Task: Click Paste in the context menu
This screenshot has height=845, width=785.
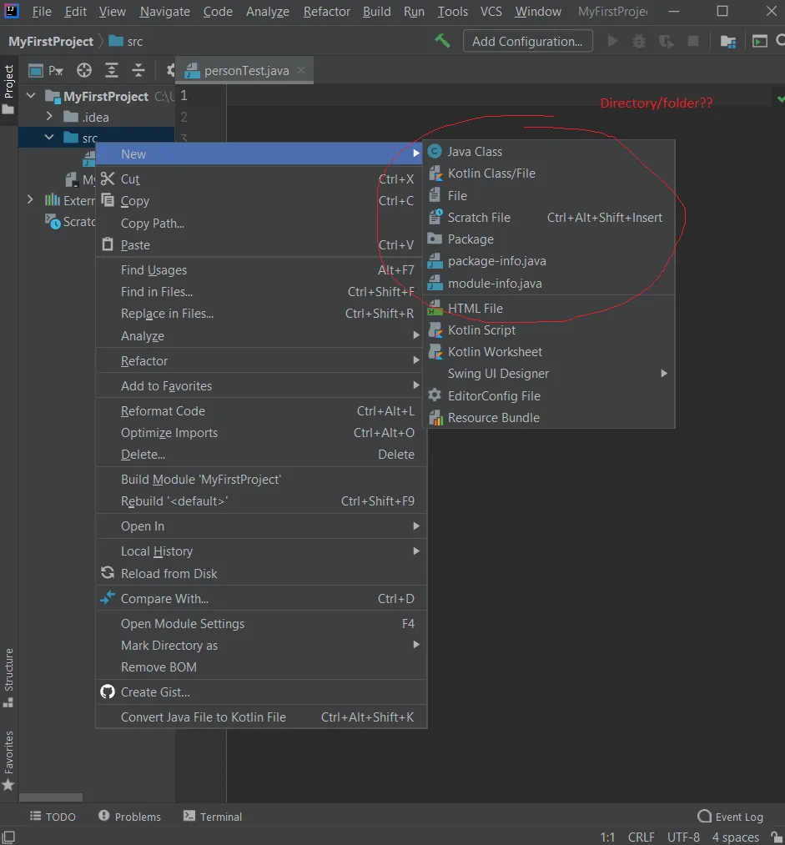Action: click(x=261, y=244)
